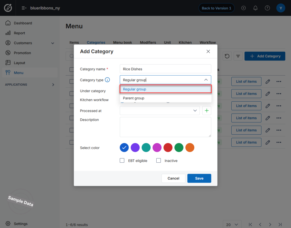This screenshot has width=291, height=228.
Task: Collapse sidebar using the hamburger menu icon
Action: tap(24, 8)
